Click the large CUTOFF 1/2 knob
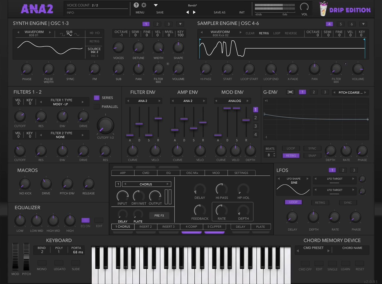The width and height of the screenshot is (382, 284). (105, 126)
